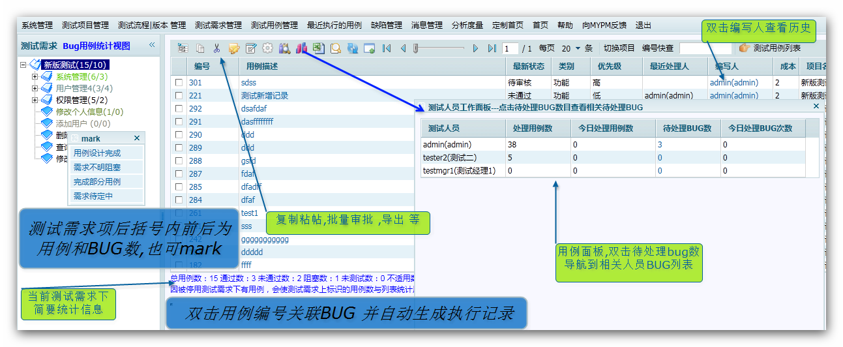
Task: Go to first page of list
Action: [x=387, y=48]
